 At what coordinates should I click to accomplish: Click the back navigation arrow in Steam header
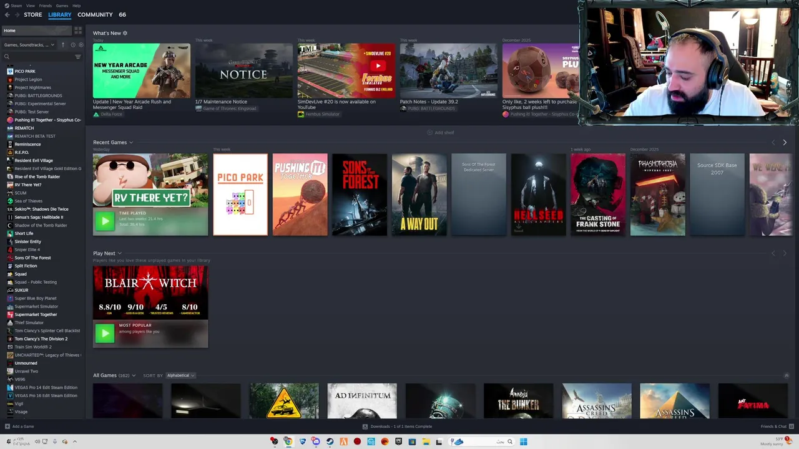click(x=8, y=14)
